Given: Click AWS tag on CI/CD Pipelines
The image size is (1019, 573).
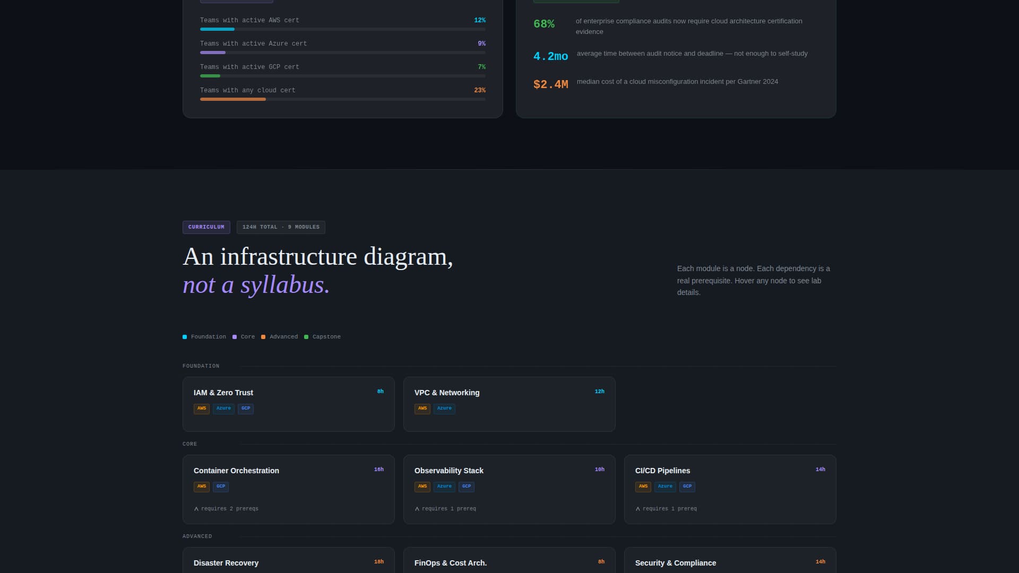Looking at the screenshot, I should pos(643,487).
